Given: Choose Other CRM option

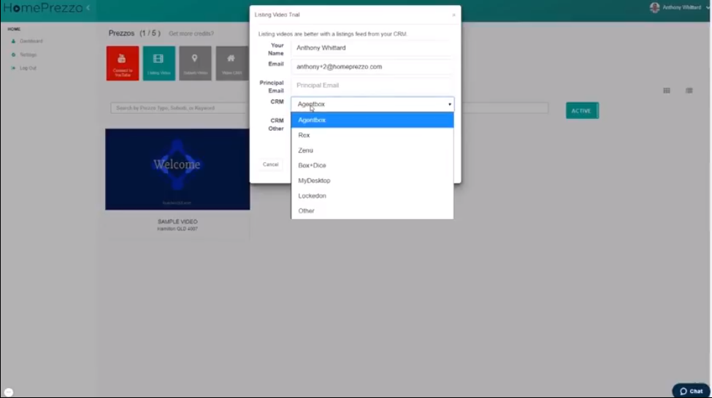Looking at the screenshot, I should (372, 211).
